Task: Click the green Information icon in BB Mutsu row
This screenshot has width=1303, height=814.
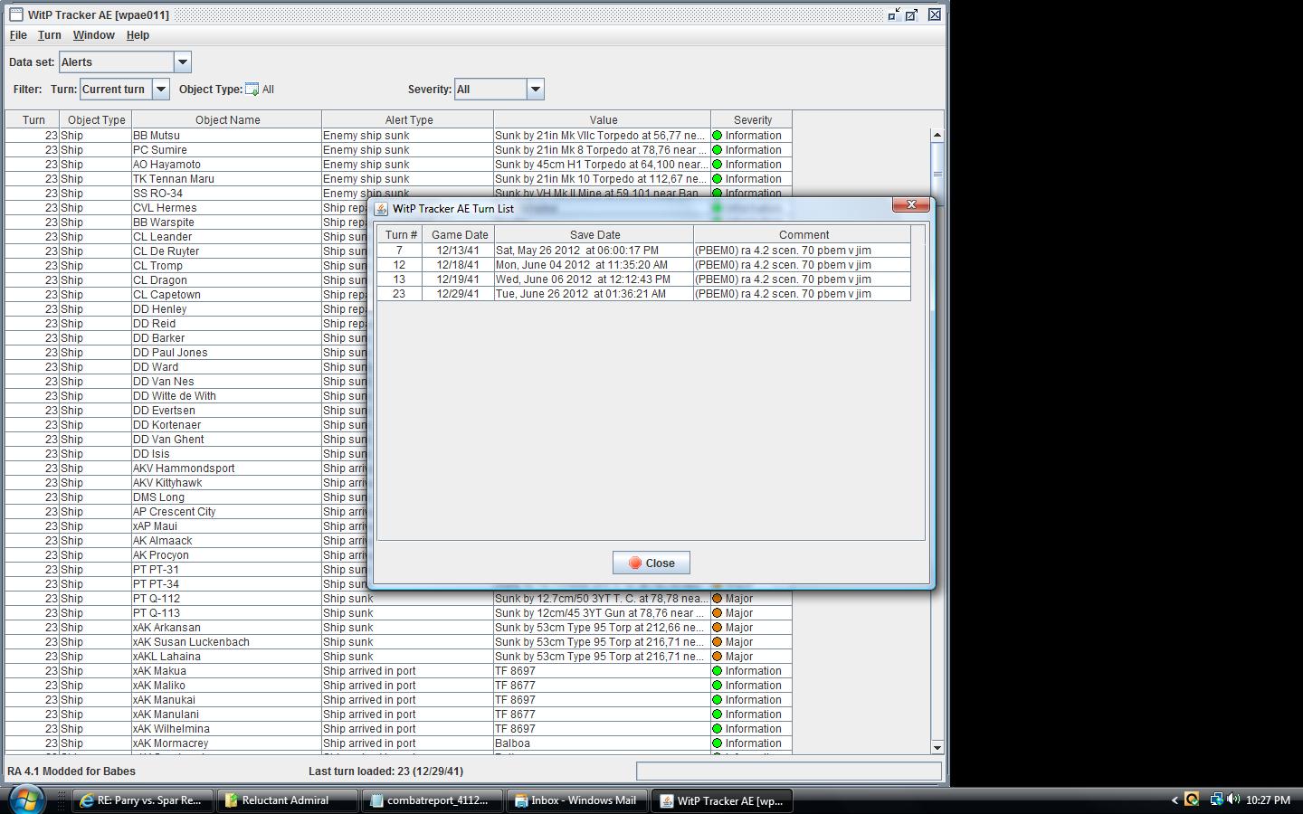Action: 718,136
